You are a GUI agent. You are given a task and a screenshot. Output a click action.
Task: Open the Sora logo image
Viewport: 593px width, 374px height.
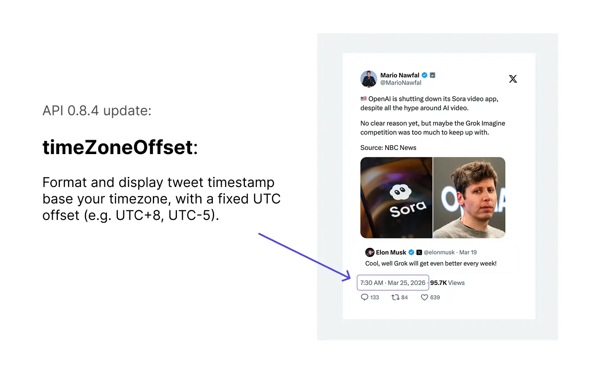(x=396, y=198)
